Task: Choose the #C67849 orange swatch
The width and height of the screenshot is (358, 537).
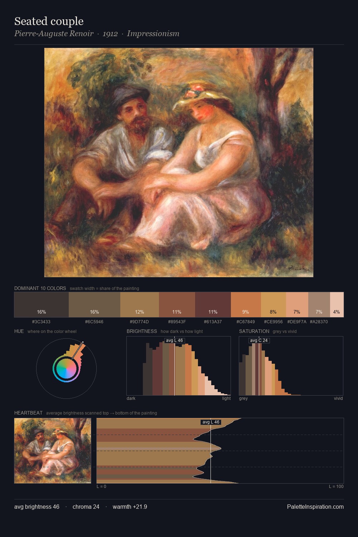Action: coord(246,305)
